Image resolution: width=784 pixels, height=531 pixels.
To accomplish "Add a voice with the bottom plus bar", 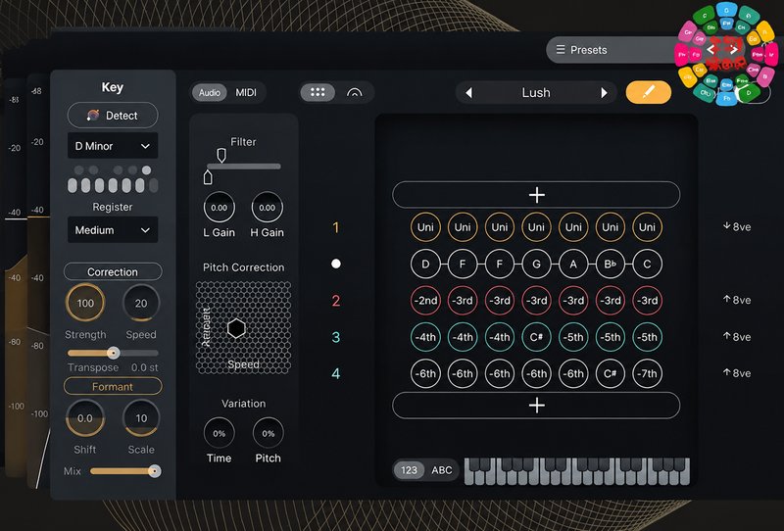I will point(536,405).
